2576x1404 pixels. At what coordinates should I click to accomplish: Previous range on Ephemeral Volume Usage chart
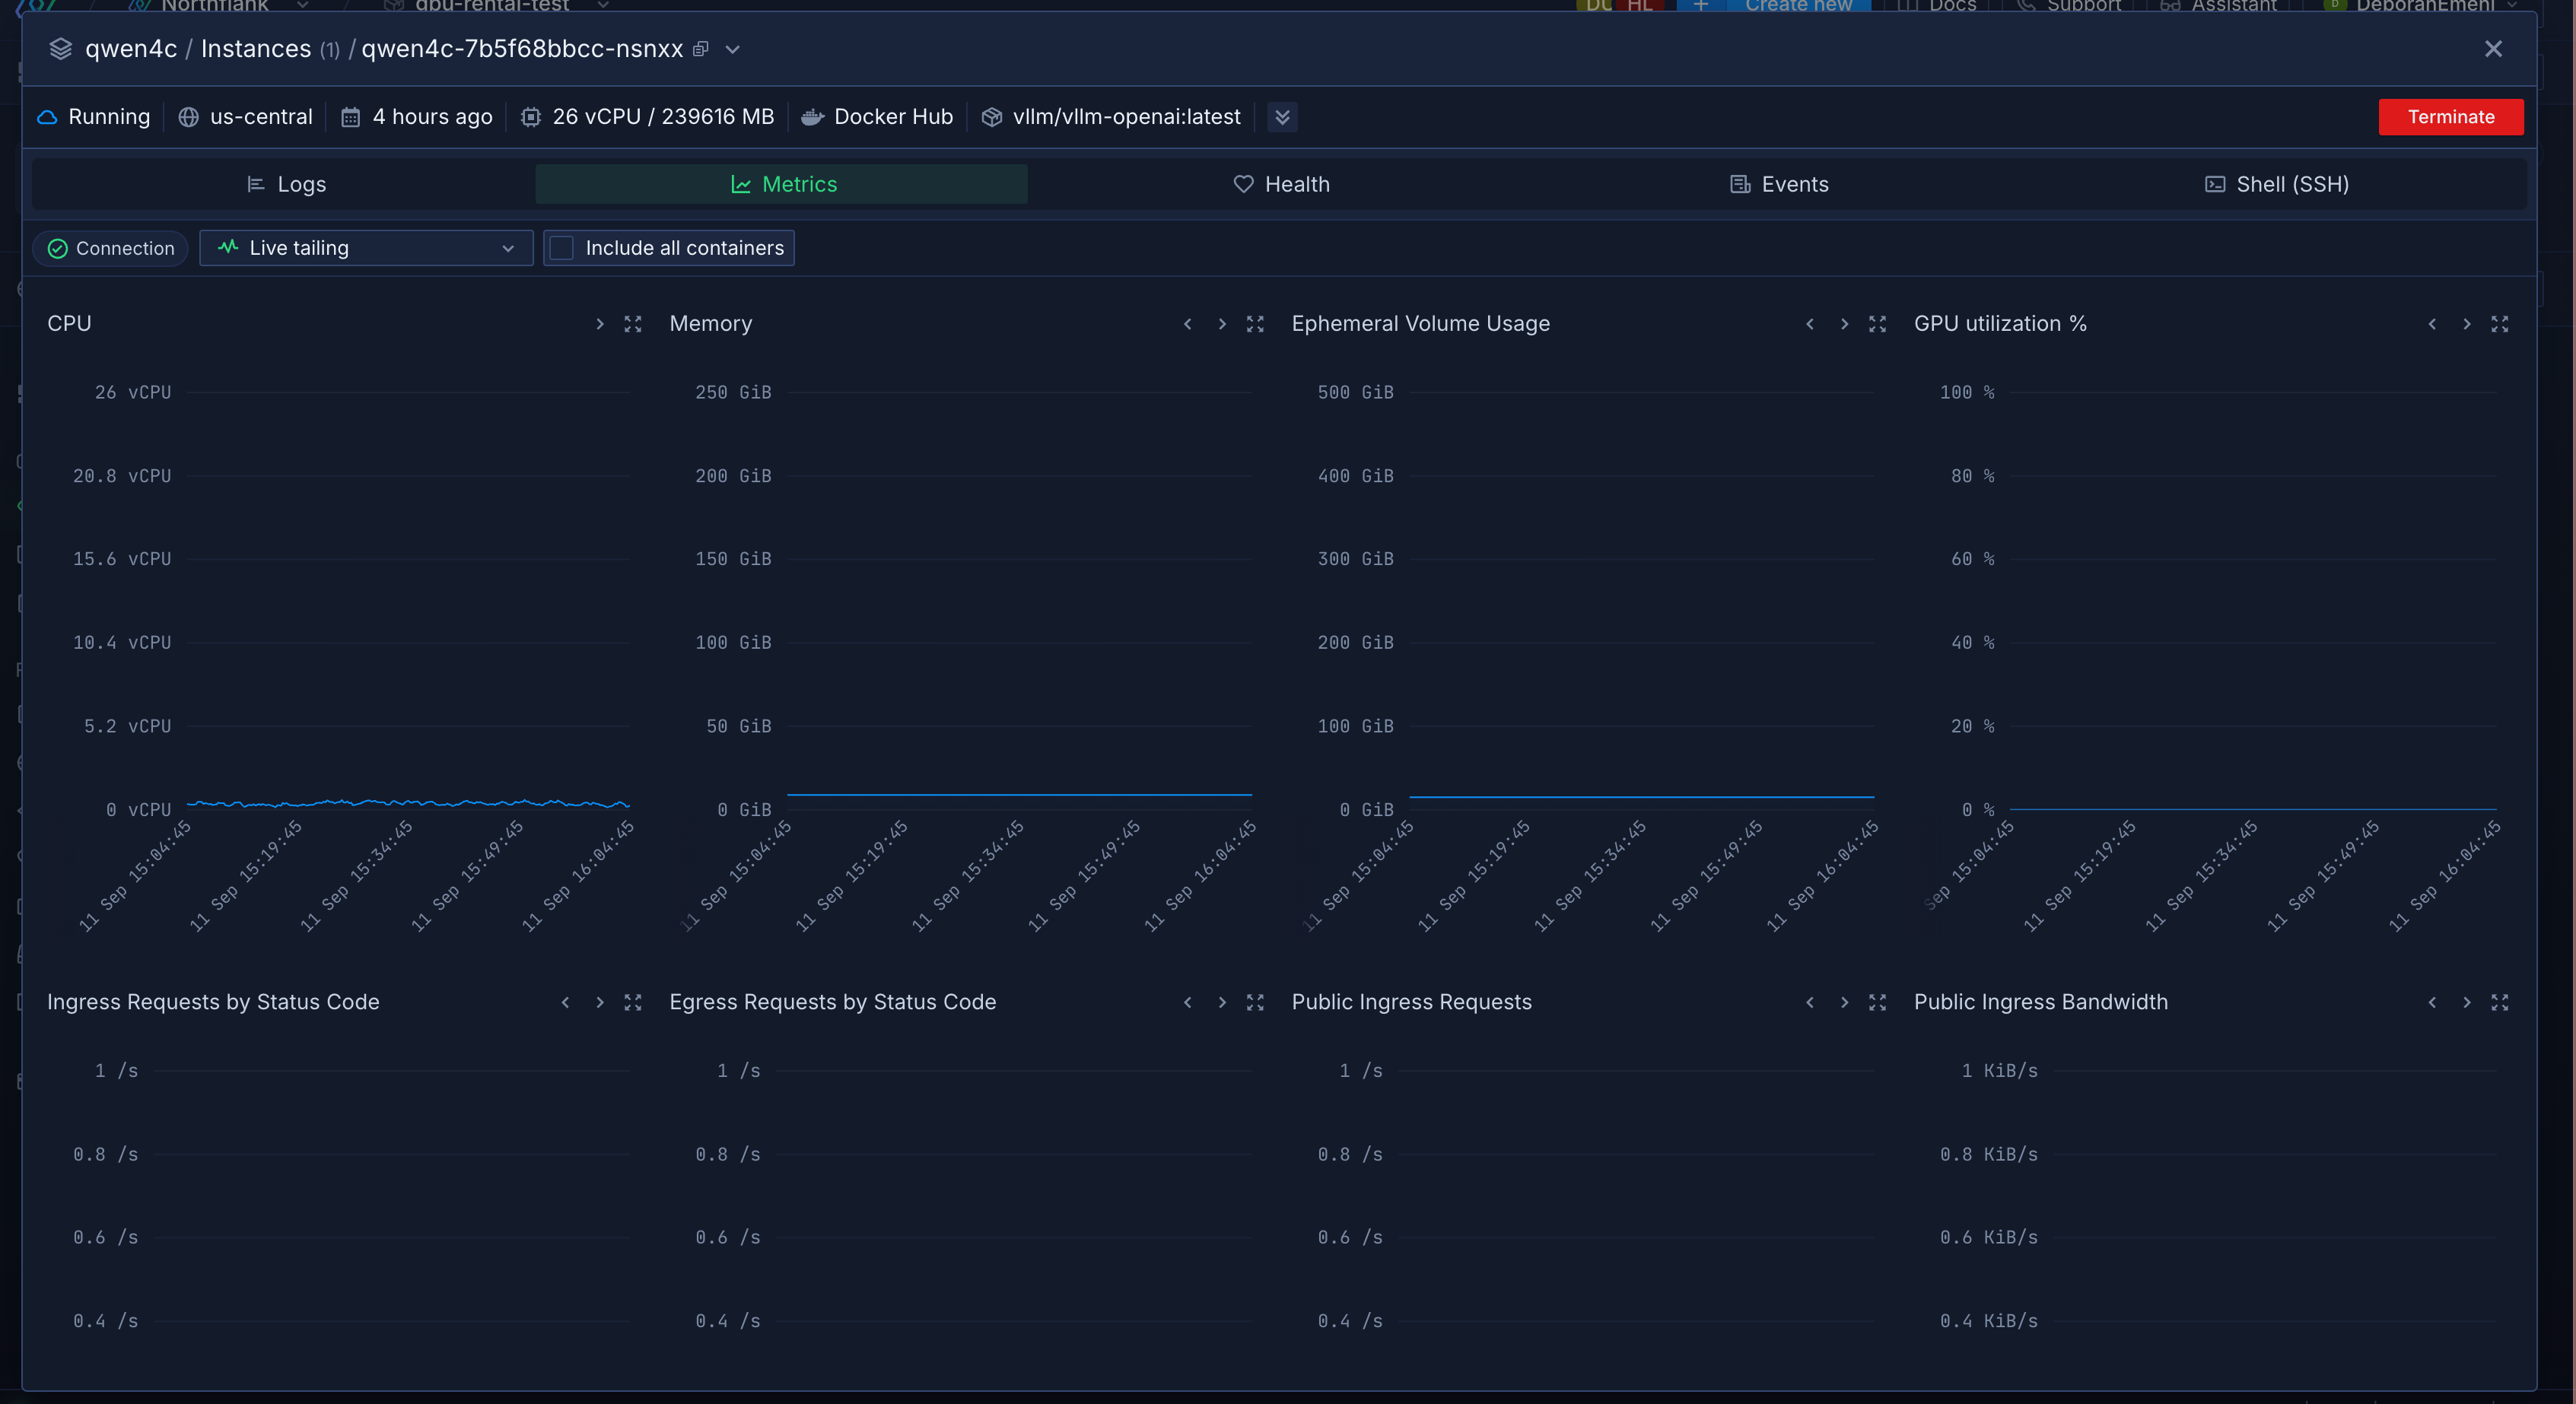click(1809, 324)
